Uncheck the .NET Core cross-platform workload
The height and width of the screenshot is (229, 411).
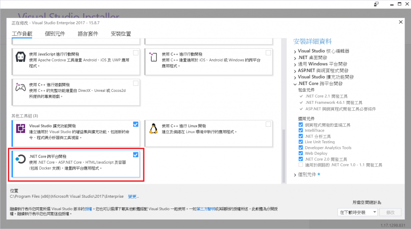click(136, 155)
